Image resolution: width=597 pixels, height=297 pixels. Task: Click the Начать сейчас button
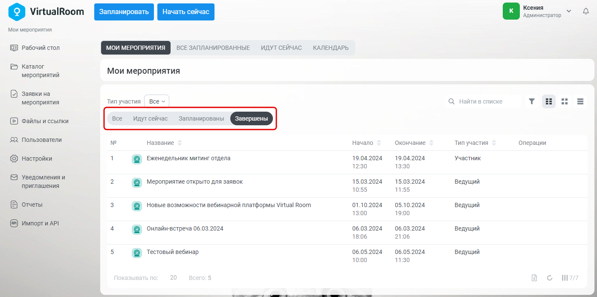click(186, 12)
